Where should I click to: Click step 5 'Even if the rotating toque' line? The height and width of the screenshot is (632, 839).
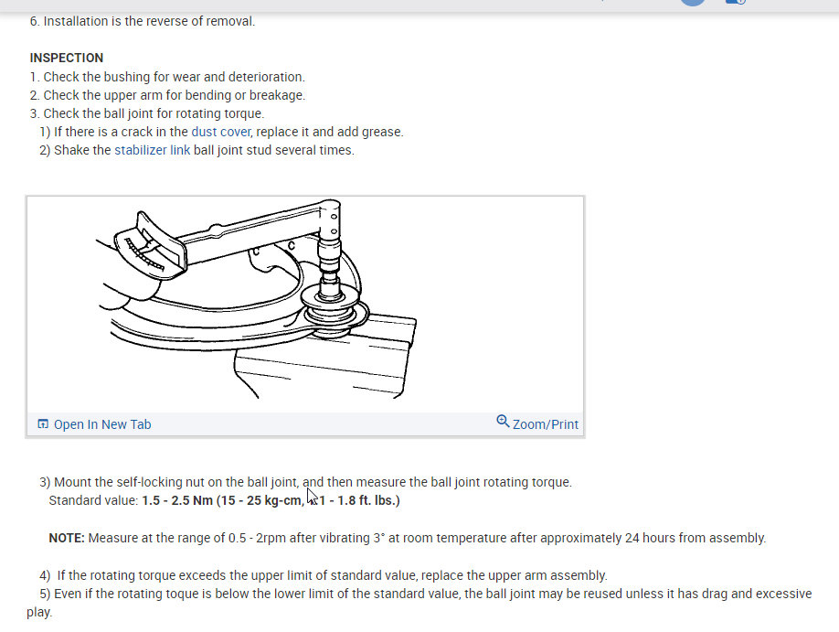pyautogui.click(x=419, y=603)
